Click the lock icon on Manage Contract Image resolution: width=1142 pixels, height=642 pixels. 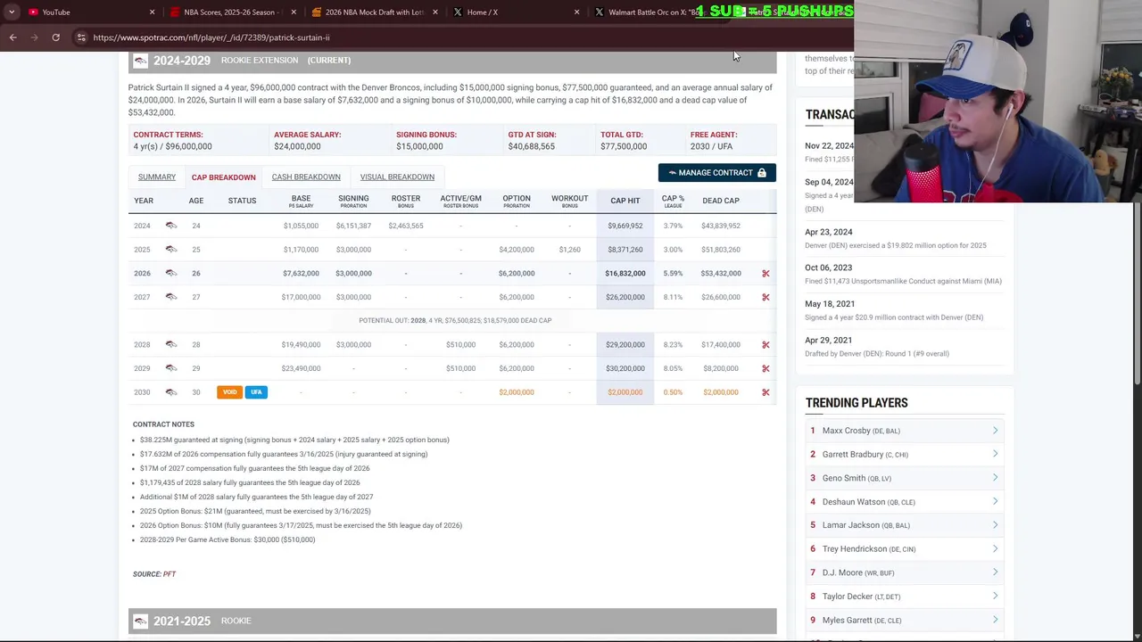[761, 173]
